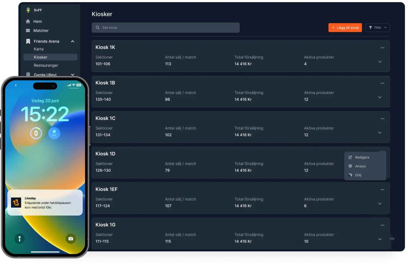
Task: Open three-dot menu for Kiosk 1G
Action: pyautogui.click(x=382, y=225)
